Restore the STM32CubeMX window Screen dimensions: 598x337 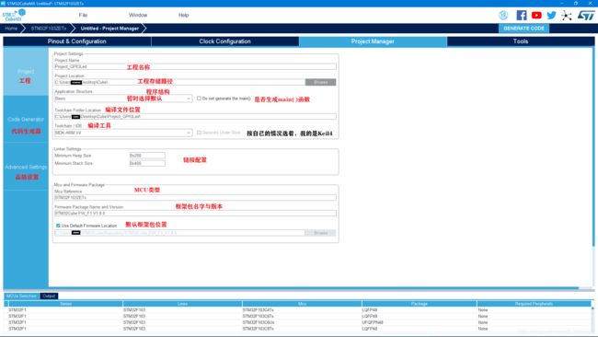[x=576, y=3]
